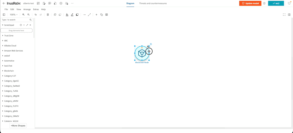Delete the selected element with trash icon

point(48,15)
